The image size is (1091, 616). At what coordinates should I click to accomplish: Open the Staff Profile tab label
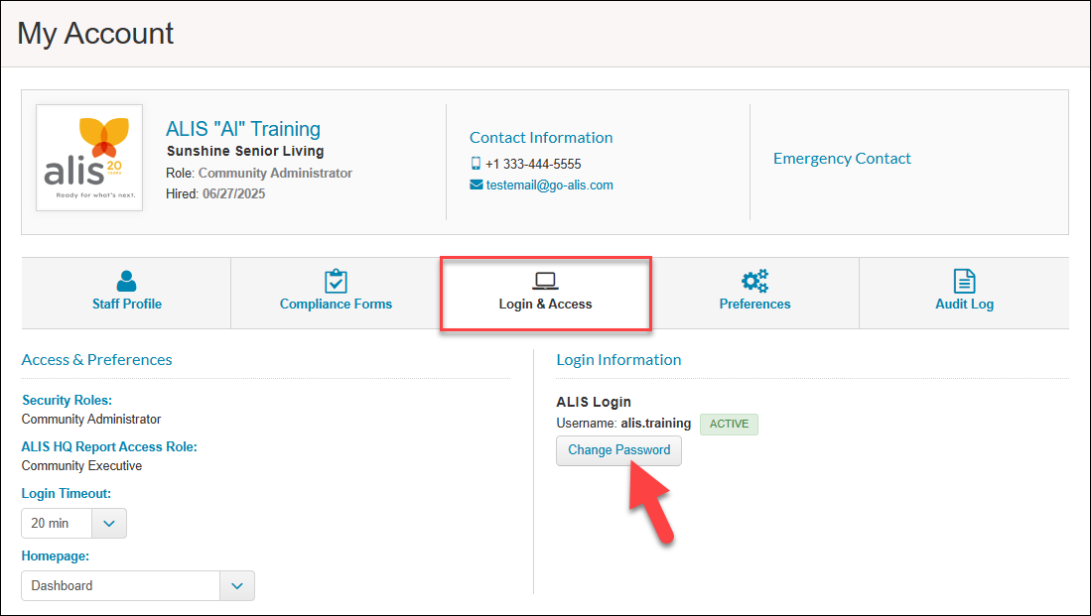(127, 304)
